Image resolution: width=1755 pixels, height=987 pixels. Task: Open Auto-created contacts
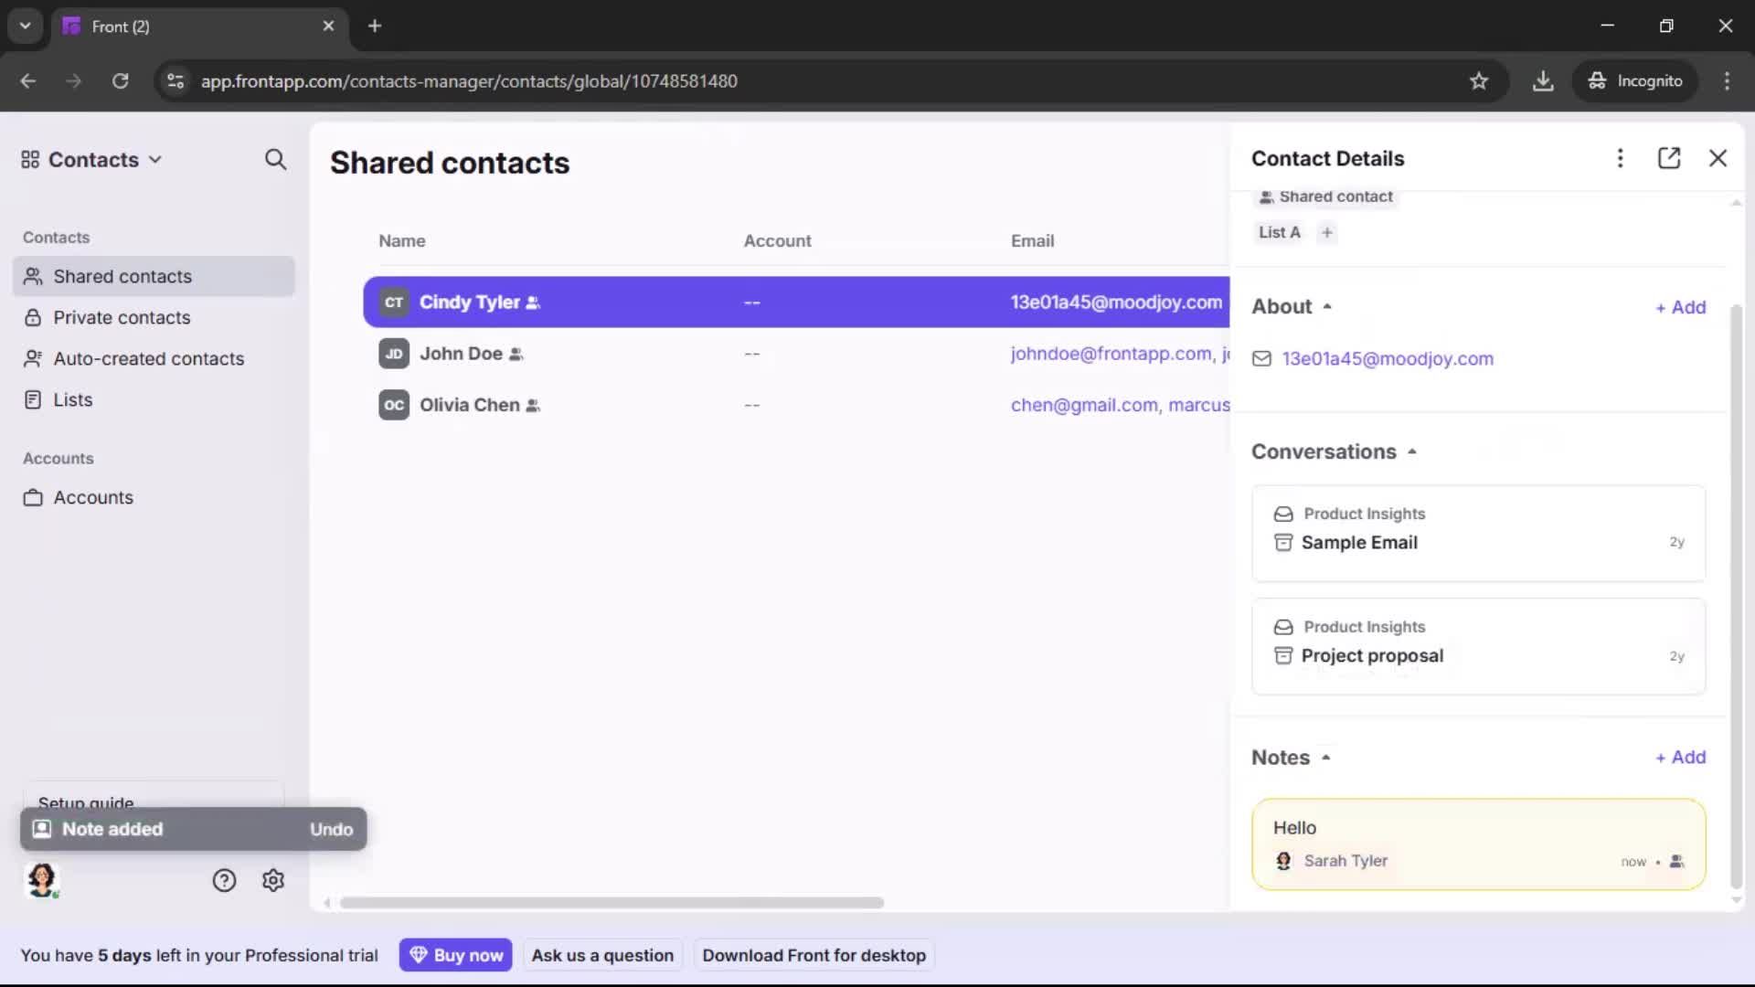tap(148, 358)
